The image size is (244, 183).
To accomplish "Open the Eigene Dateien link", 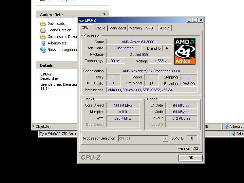I will 59,30.
